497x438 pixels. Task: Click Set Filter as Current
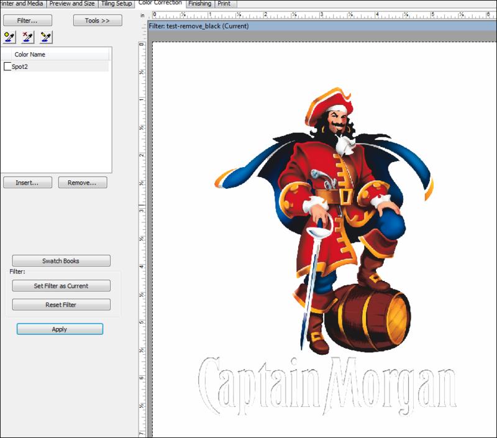pyautogui.click(x=61, y=286)
